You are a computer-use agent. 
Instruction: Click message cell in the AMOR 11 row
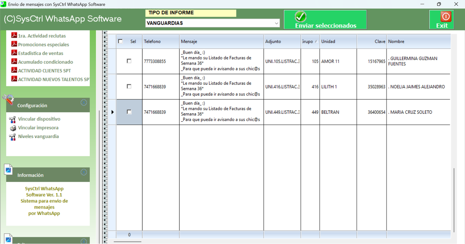tap(222, 61)
